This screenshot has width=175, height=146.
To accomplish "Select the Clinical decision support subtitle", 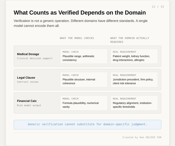I will pyautogui.click(x=35, y=58).
